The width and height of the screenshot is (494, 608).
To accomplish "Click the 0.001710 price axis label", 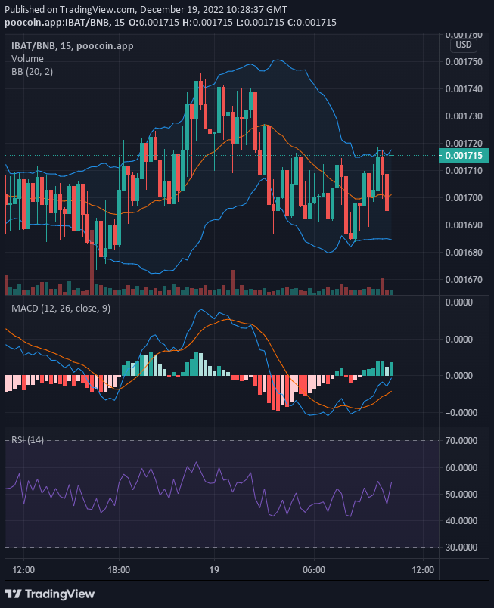I will pos(464,170).
